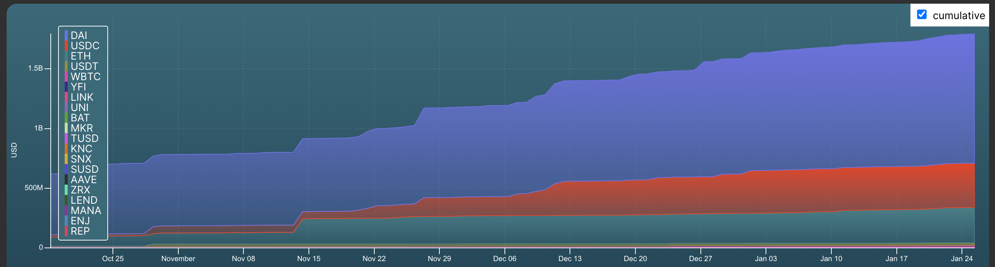Image resolution: width=995 pixels, height=267 pixels.
Task: Select the WBTC legend entry
Action: pyautogui.click(x=83, y=76)
